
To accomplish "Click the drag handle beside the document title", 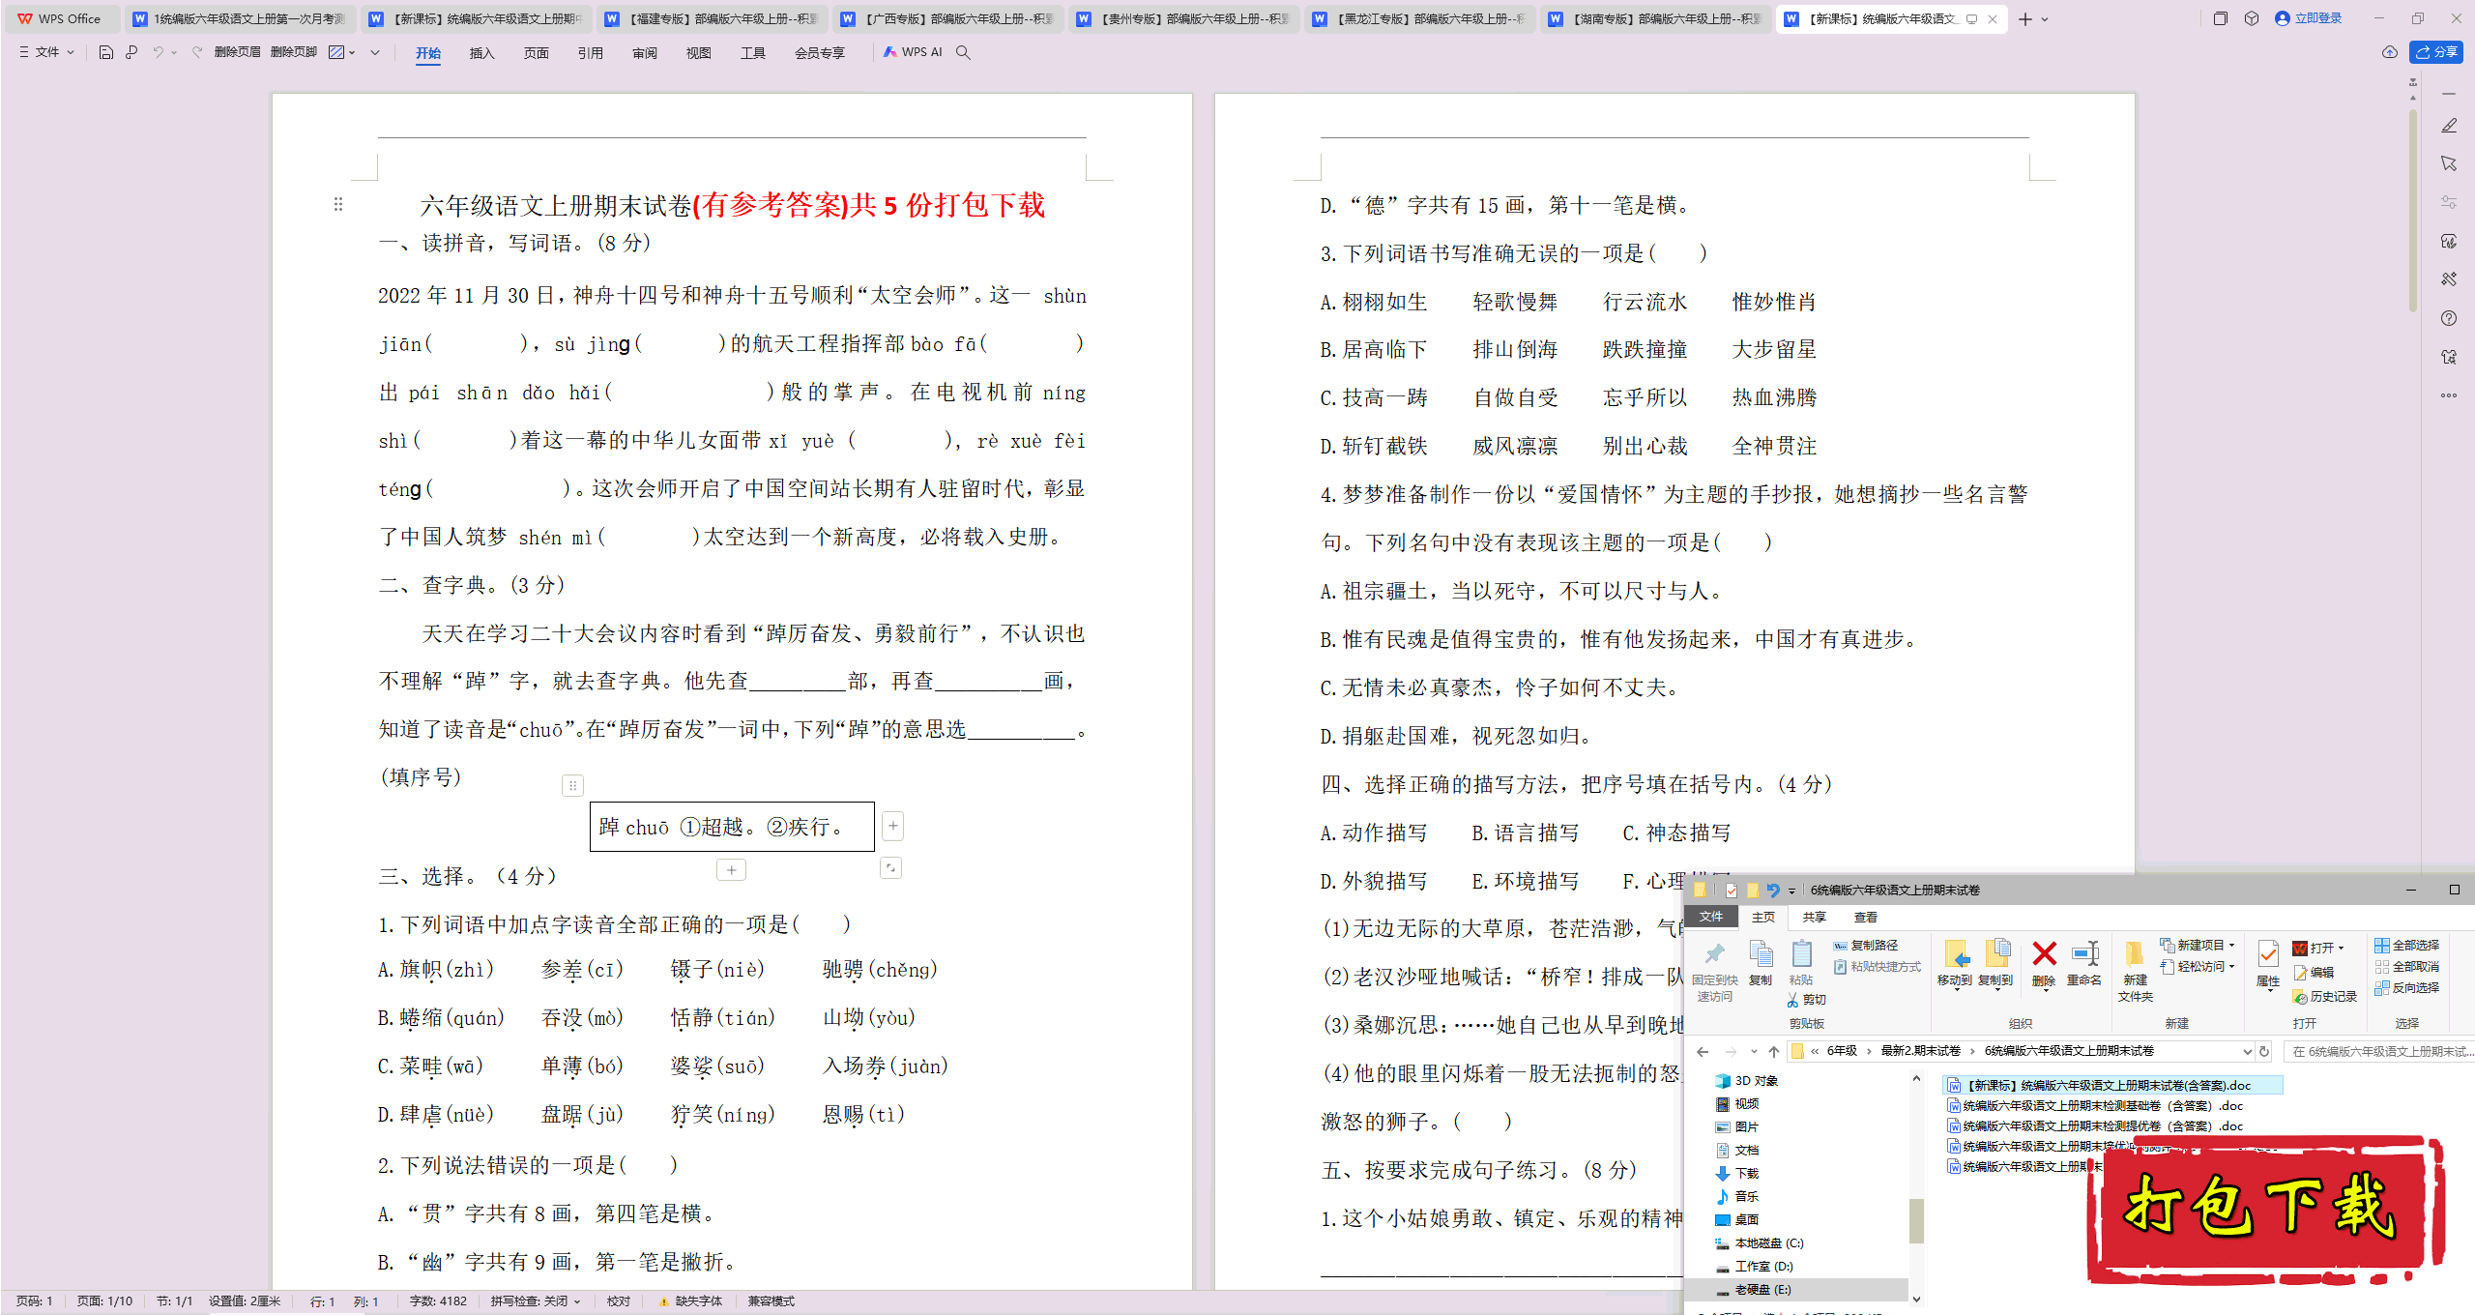I will 338,204.
